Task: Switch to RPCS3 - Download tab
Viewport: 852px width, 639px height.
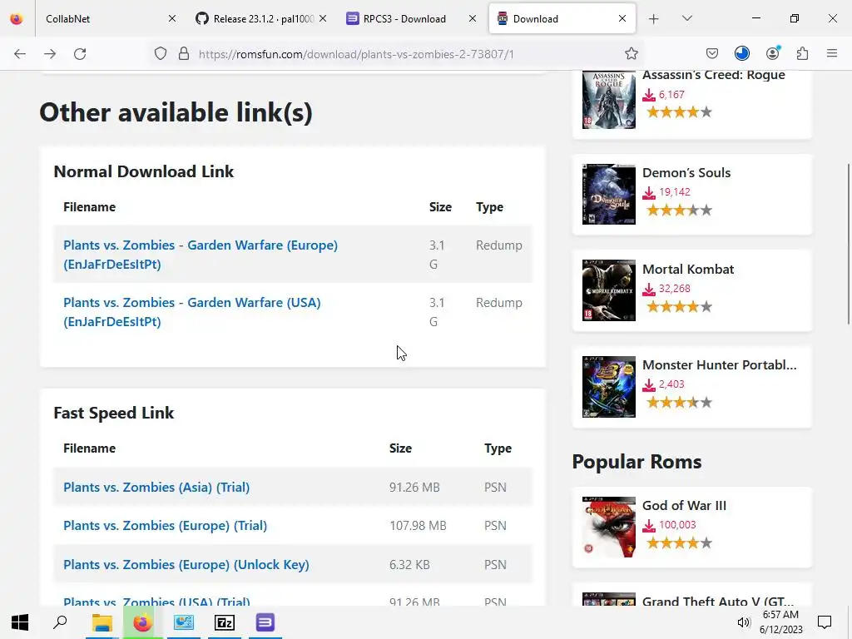Action: (x=410, y=19)
